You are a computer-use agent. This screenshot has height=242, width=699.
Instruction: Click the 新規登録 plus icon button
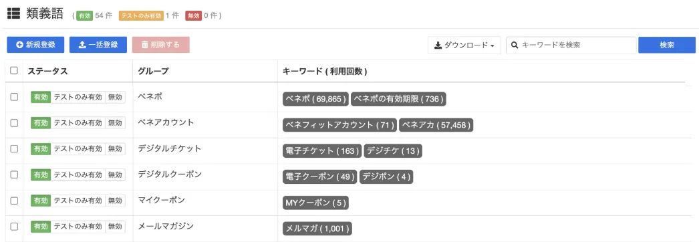coord(19,45)
